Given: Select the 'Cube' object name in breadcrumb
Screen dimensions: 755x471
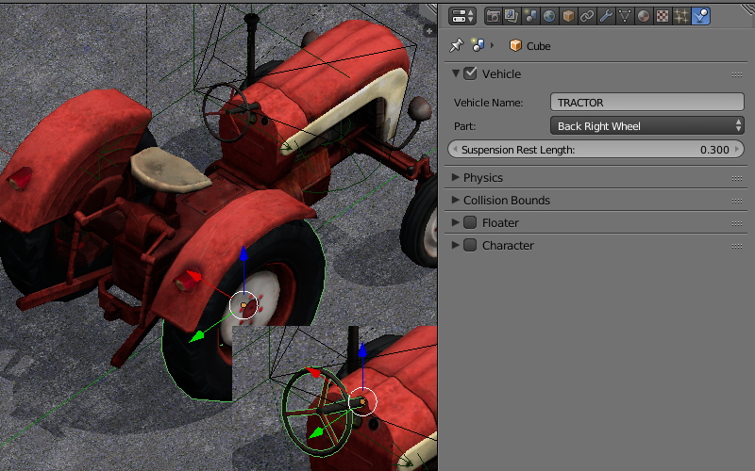Looking at the screenshot, I should (538, 46).
